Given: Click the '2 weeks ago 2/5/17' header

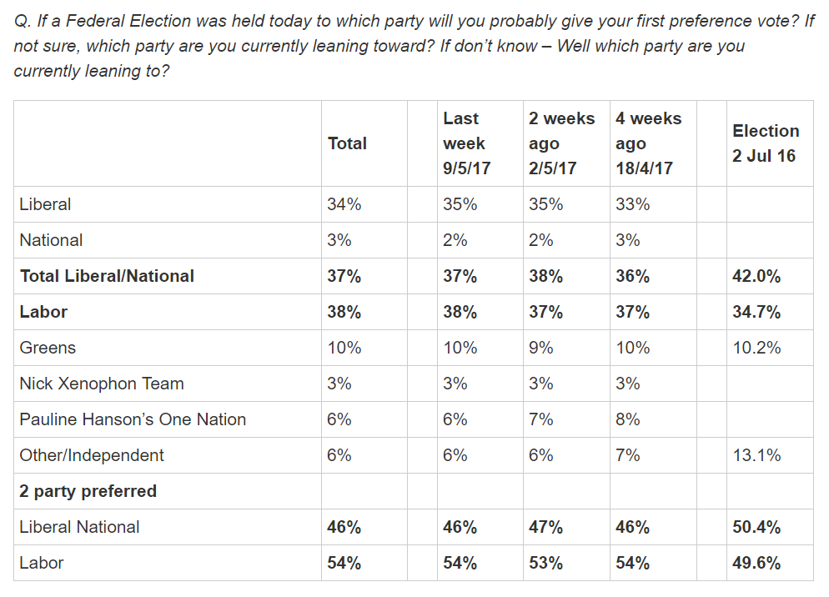Looking at the screenshot, I should click(561, 143).
